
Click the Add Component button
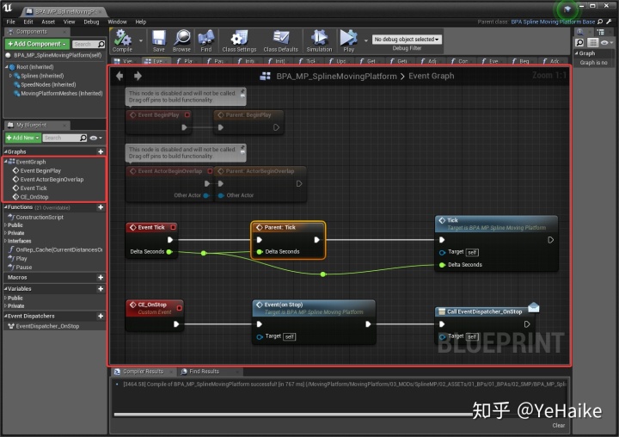coord(37,44)
